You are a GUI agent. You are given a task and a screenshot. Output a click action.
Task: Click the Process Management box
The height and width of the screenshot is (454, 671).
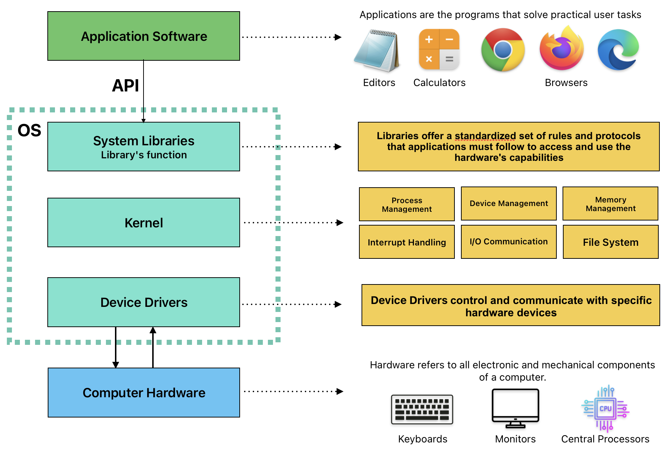point(406,204)
